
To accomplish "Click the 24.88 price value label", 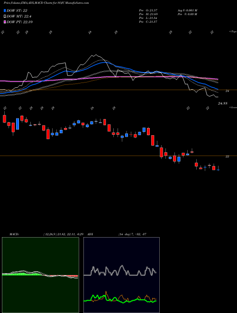I will 223,103.
